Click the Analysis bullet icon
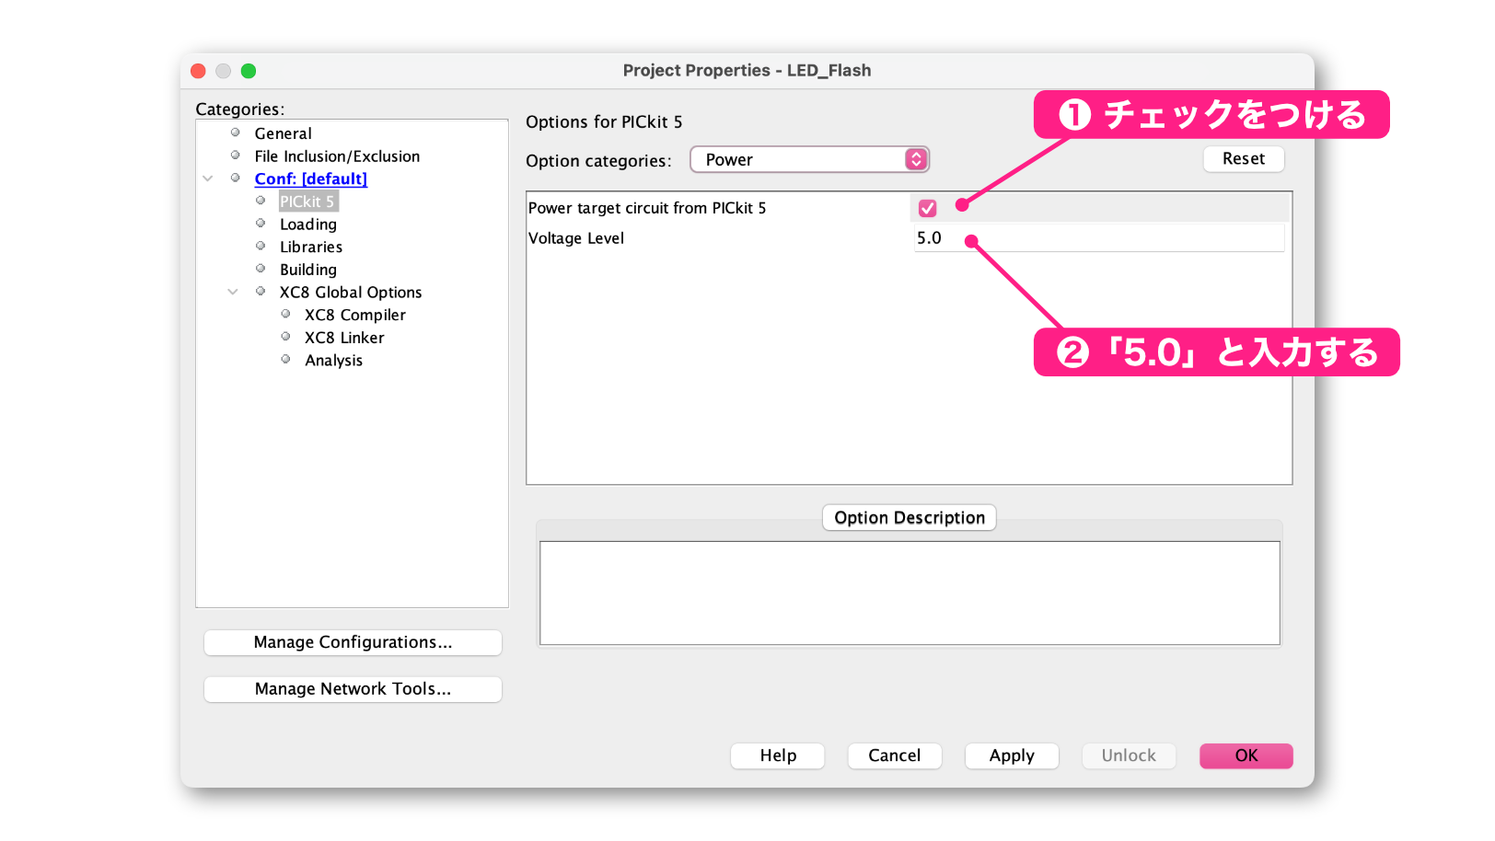 pos(285,359)
